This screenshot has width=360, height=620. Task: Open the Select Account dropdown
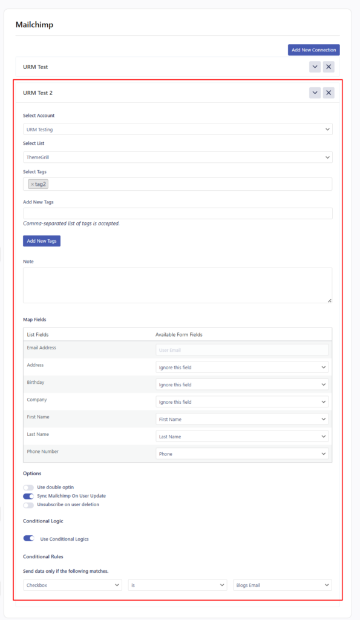coord(177,130)
